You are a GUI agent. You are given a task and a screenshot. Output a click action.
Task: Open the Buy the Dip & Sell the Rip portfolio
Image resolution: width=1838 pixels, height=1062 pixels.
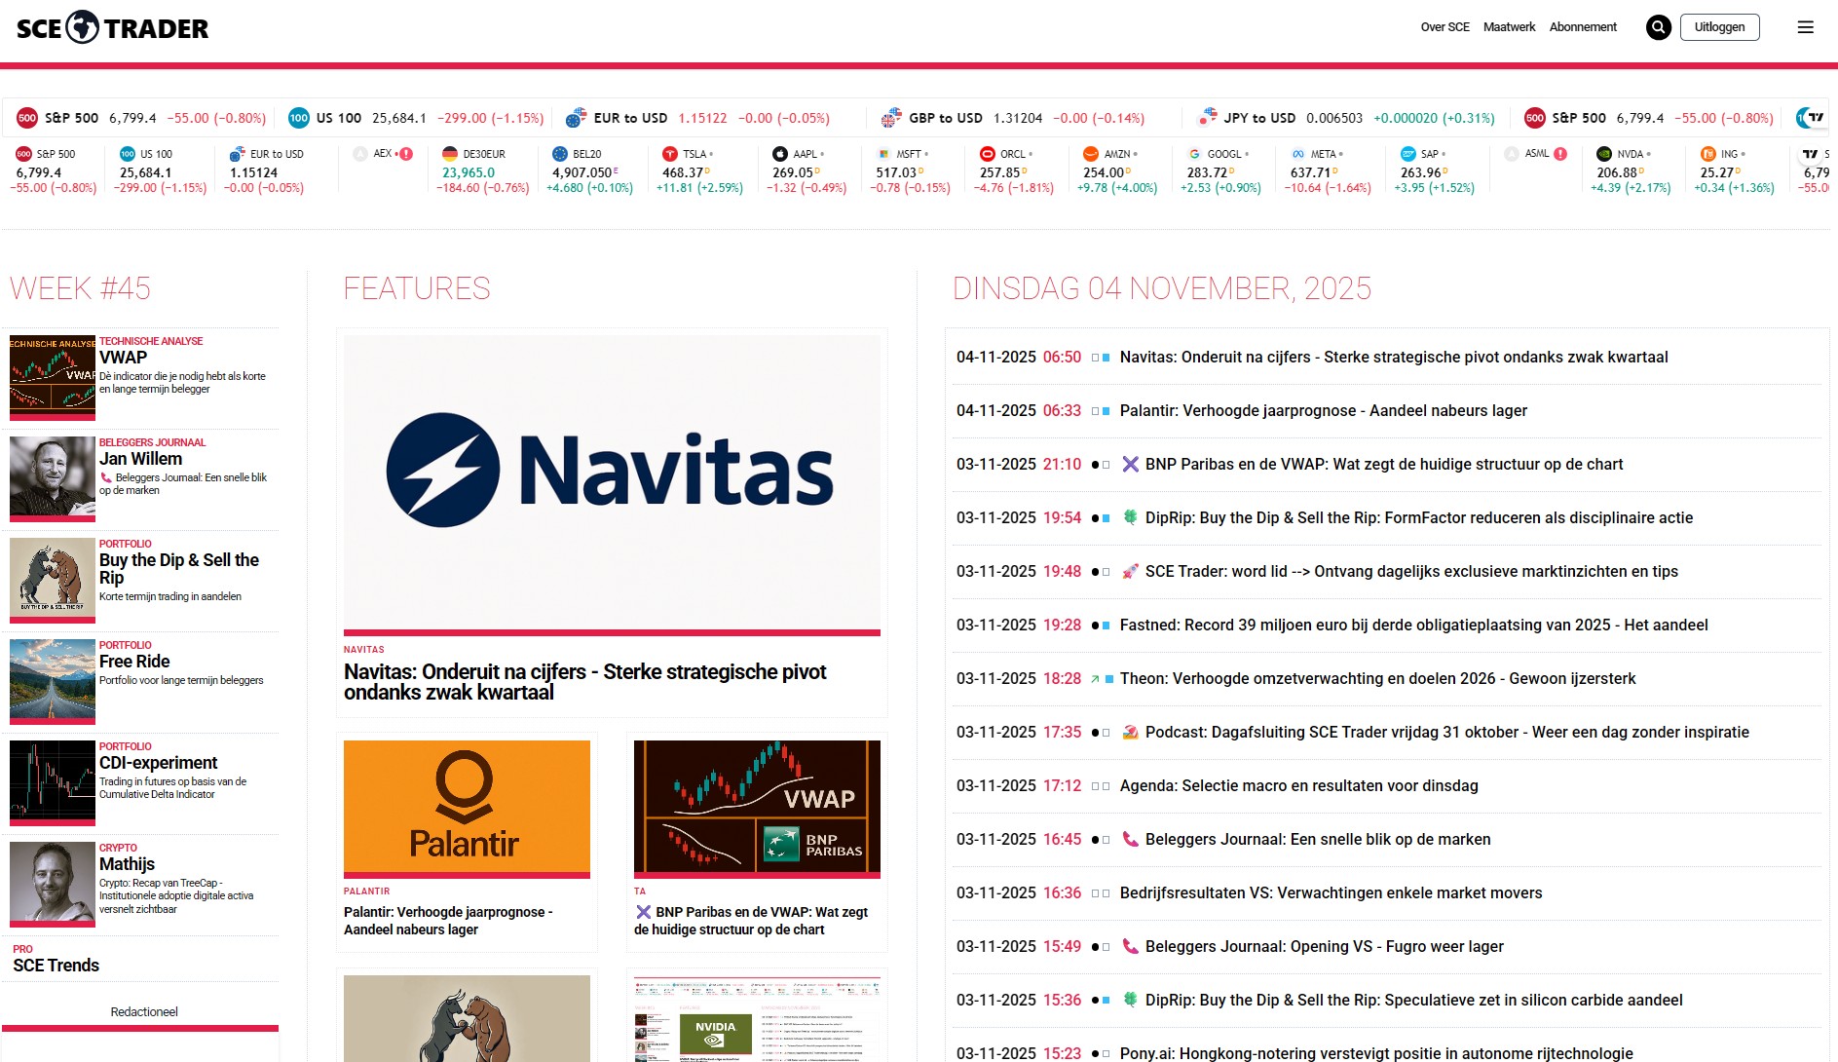point(179,569)
